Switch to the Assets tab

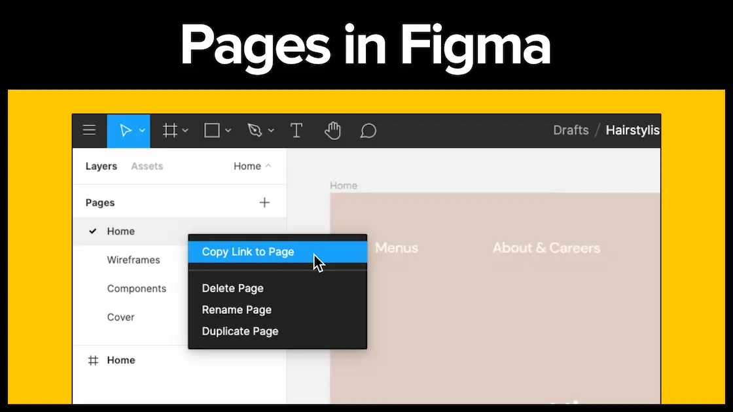147,166
